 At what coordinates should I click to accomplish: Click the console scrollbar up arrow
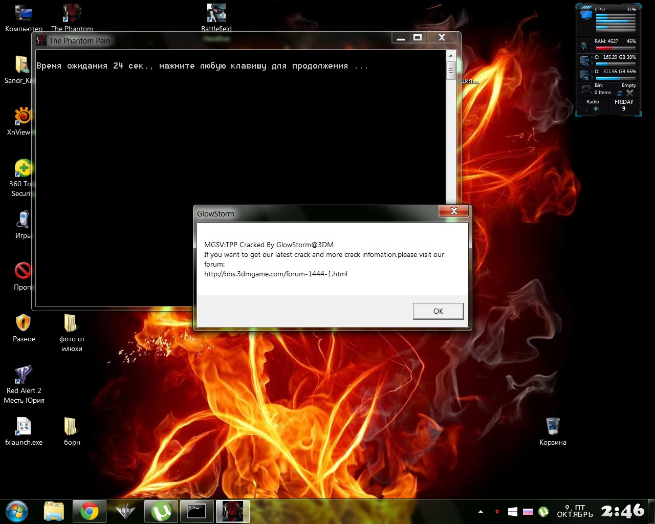pos(451,55)
